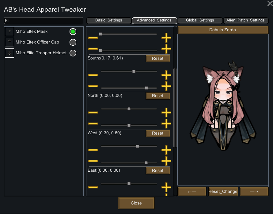The width and height of the screenshot is (273, 214).
Task: Show the next pawn with right arrow
Action: [254, 192]
